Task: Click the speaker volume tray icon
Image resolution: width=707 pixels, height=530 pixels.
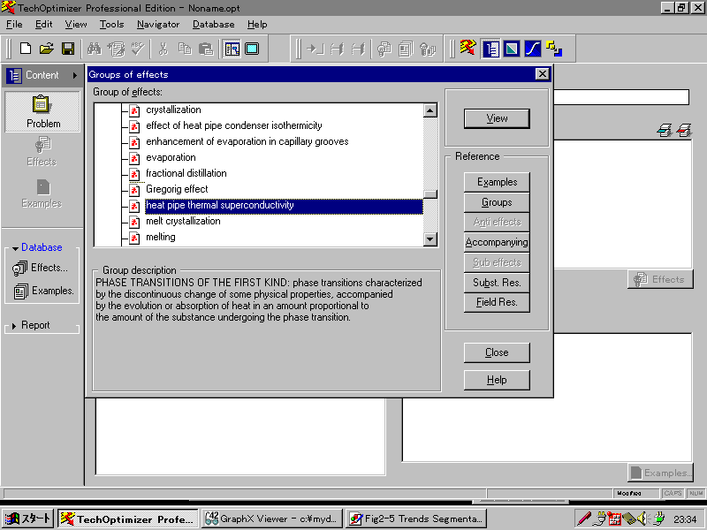Action: (642, 519)
